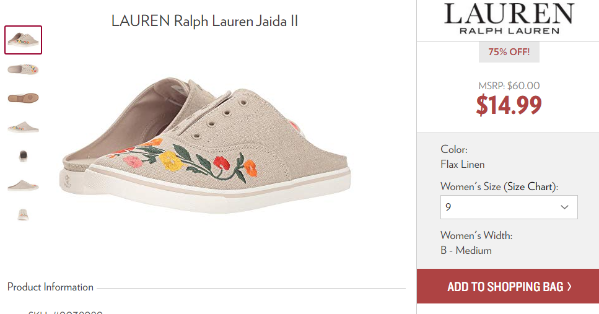The width and height of the screenshot is (599, 314).
Task: Select the sixth thumbnail side profile
Action: [x=24, y=186]
